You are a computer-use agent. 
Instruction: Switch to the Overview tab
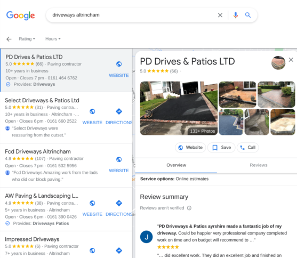(176, 165)
